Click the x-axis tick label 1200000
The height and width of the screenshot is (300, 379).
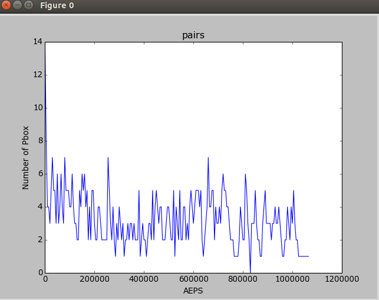tap(341, 279)
